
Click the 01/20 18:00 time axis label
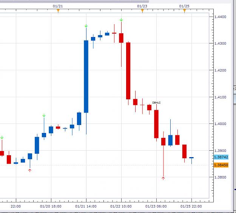click(51, 206)
